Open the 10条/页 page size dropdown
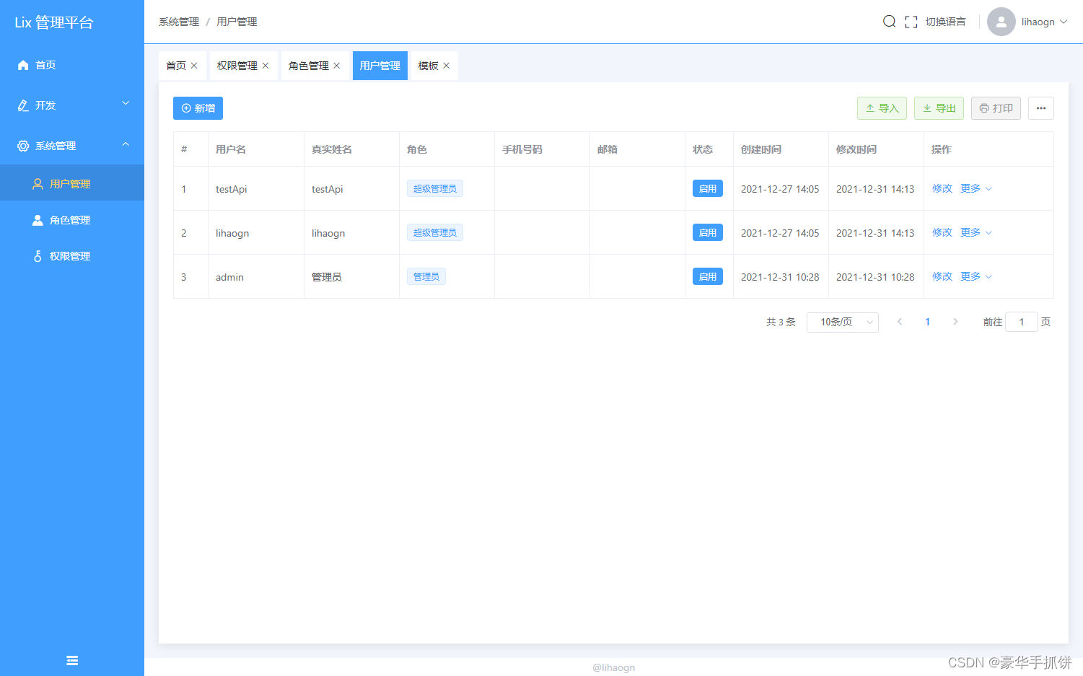Image resolution: width=1083 pixels, height=676 pixels. click(x=843, y=322)
